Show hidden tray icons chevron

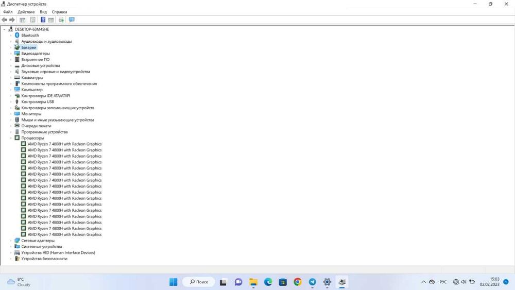424,282
